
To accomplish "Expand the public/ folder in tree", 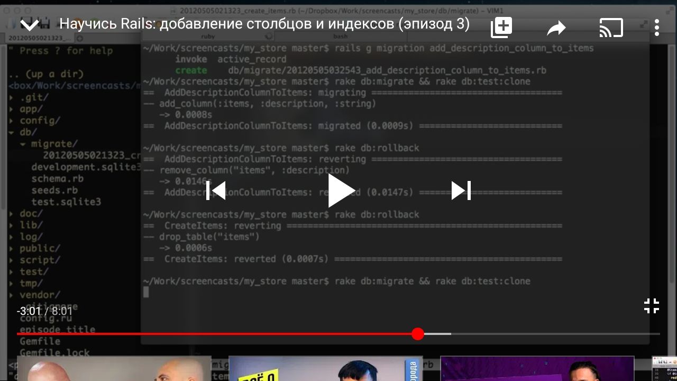I will point(35,248).
